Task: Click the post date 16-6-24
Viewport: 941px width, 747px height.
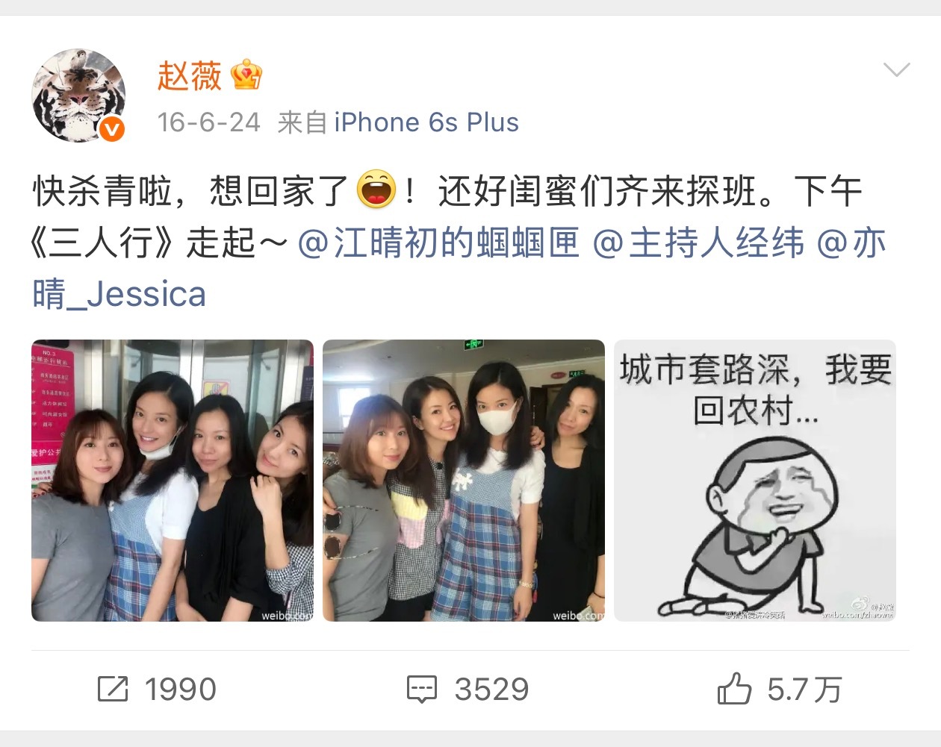Action: tap(209, 122)
